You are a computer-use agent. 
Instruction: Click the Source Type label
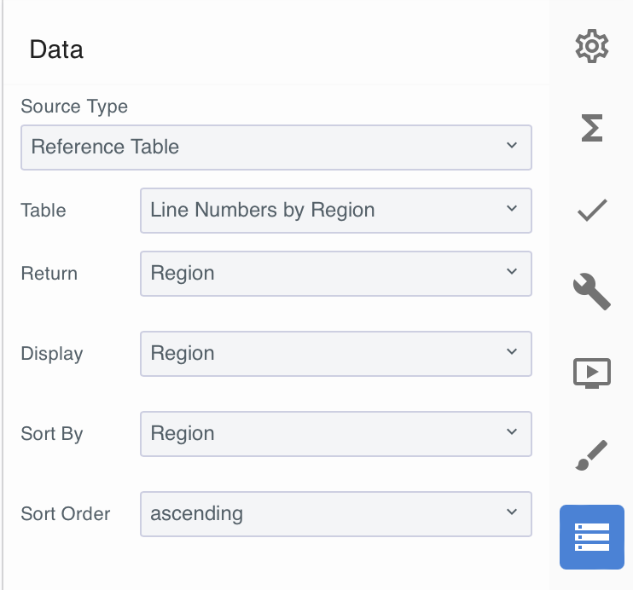click(x=74, y=107)
